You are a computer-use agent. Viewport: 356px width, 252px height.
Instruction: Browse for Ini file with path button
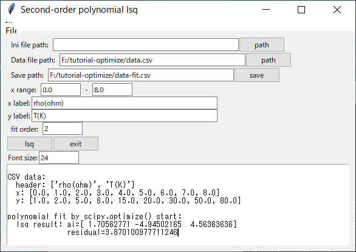(x=262, y=45)
